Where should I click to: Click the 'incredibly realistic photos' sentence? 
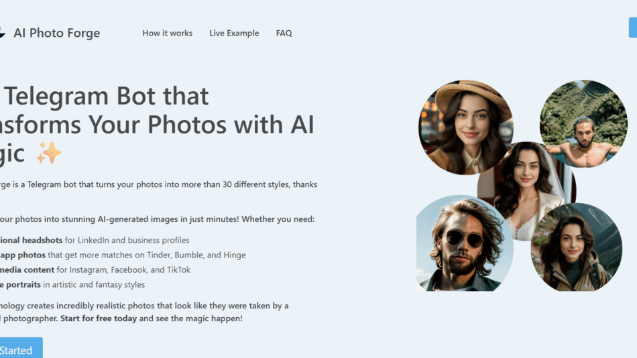click(x=144, y=306)
